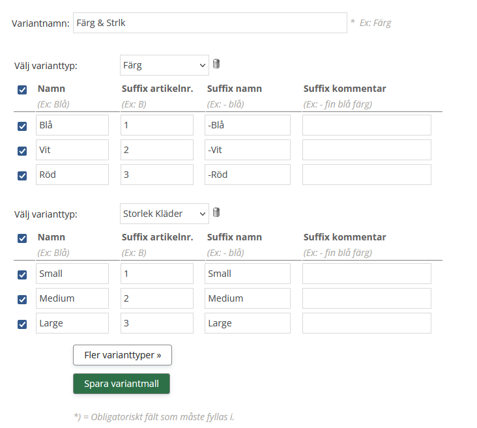477x428 pixels.
Task: Uncheck the Medium size checkbox
Action: 22,300
